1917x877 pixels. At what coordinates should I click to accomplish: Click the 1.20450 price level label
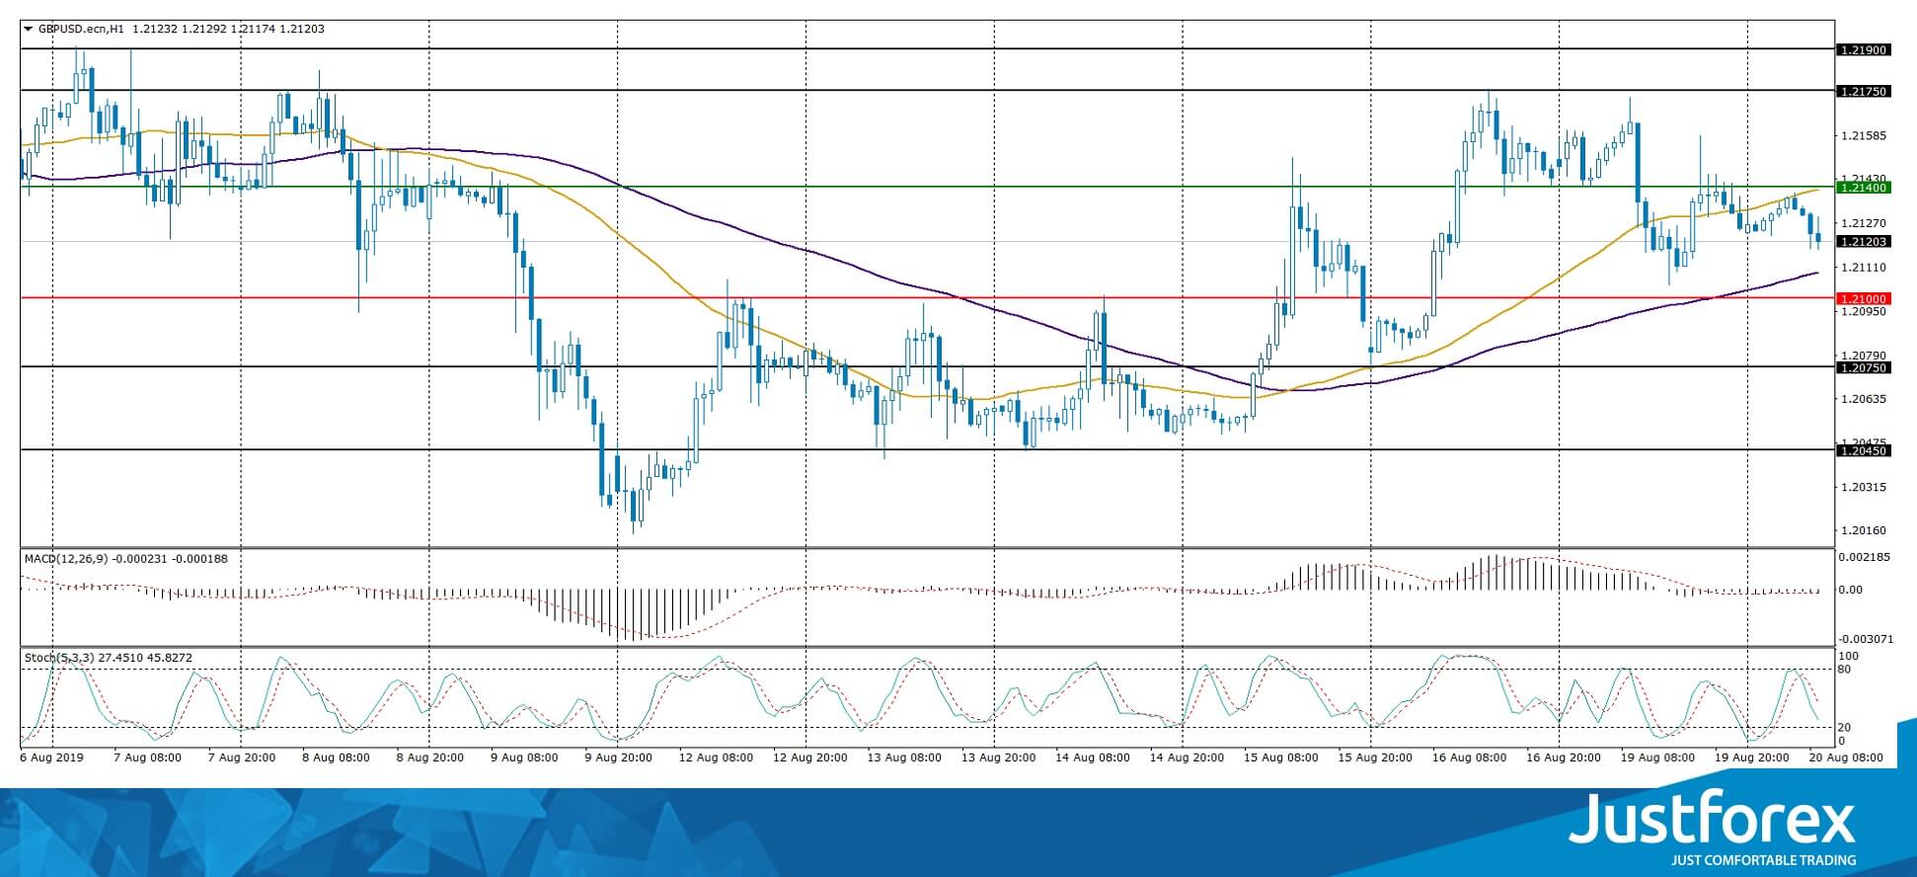coord(1864,450)
